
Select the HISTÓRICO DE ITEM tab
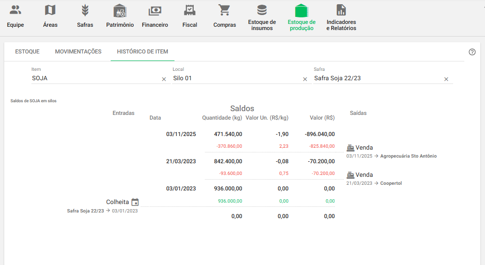(143, 52)
